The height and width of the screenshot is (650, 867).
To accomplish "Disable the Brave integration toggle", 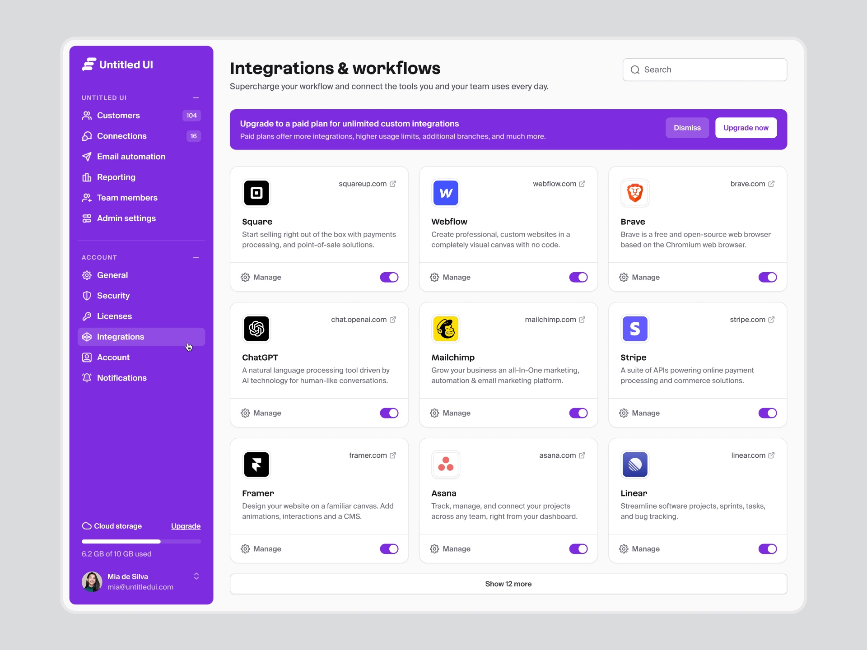I will (x=768, y=277).
